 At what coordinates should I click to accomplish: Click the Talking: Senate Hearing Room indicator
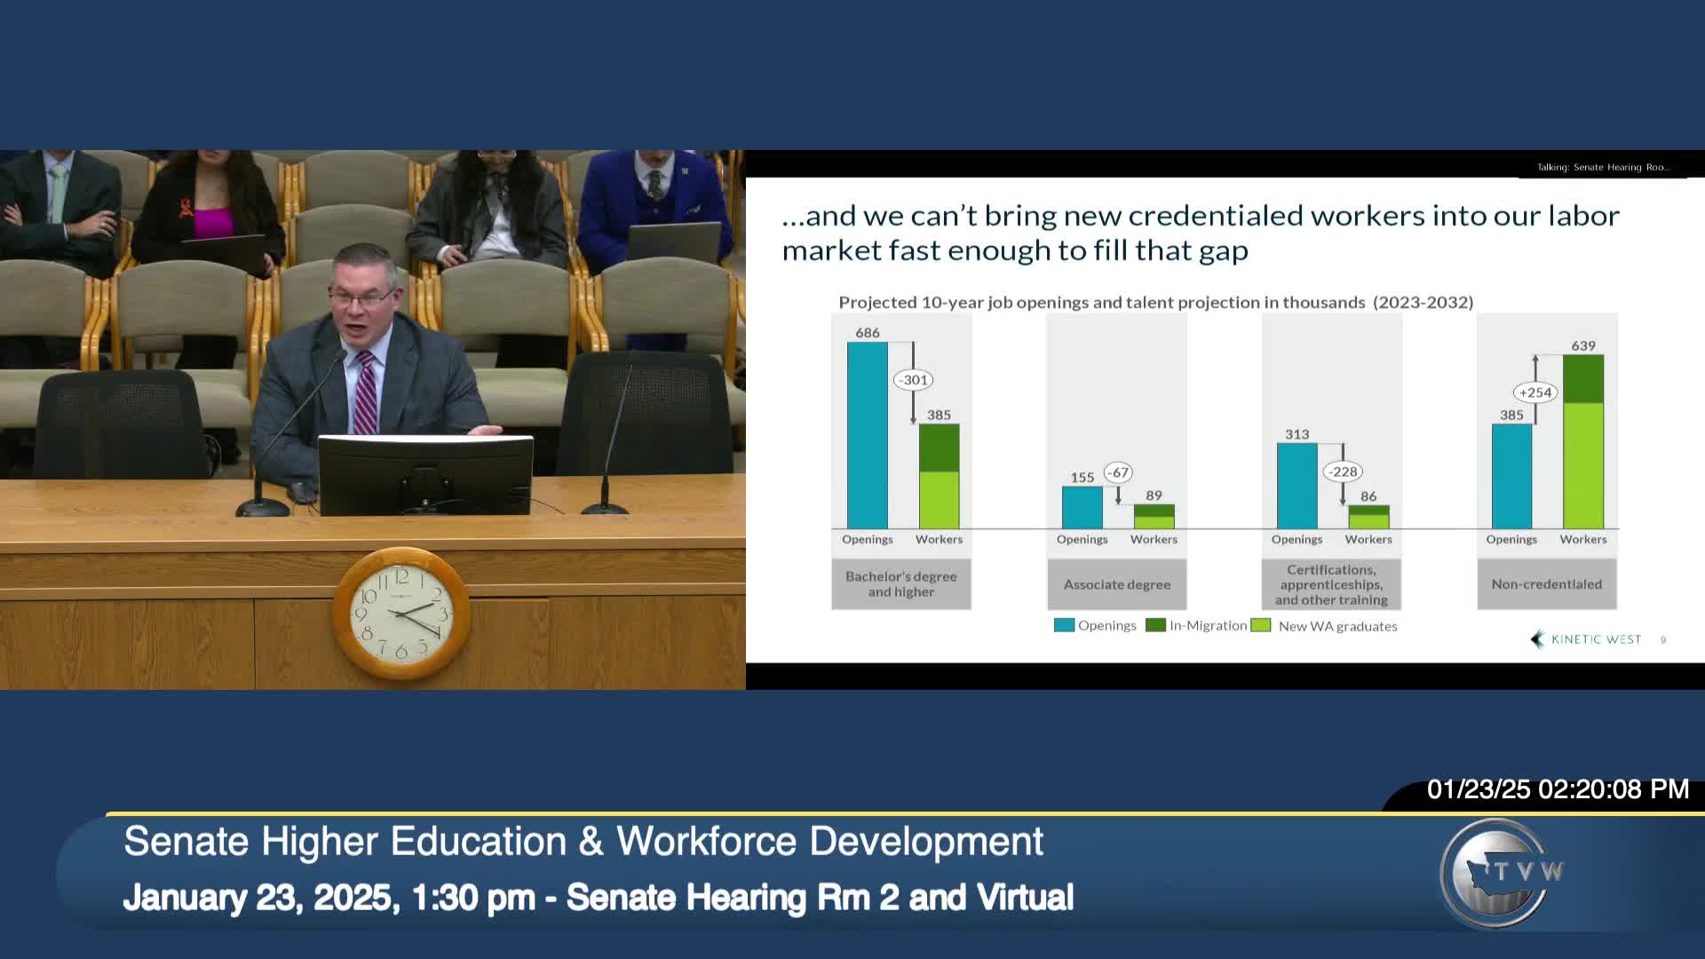click(1603, 167)
